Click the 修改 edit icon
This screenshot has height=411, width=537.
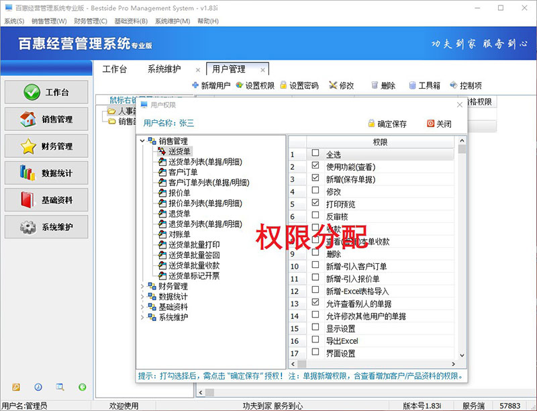pos(333,85)
